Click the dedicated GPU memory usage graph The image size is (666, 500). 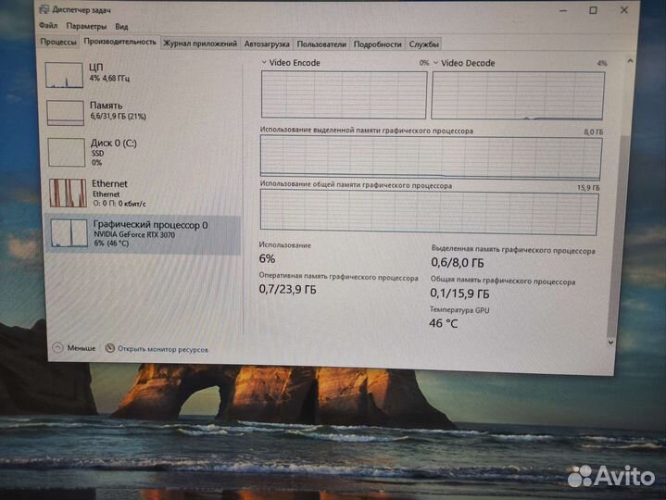pyautogui.click(x=431, y=157)
